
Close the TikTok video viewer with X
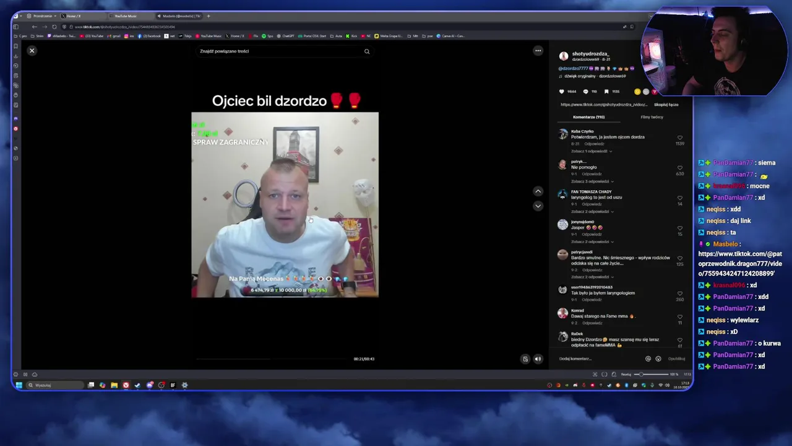(32, 51)
